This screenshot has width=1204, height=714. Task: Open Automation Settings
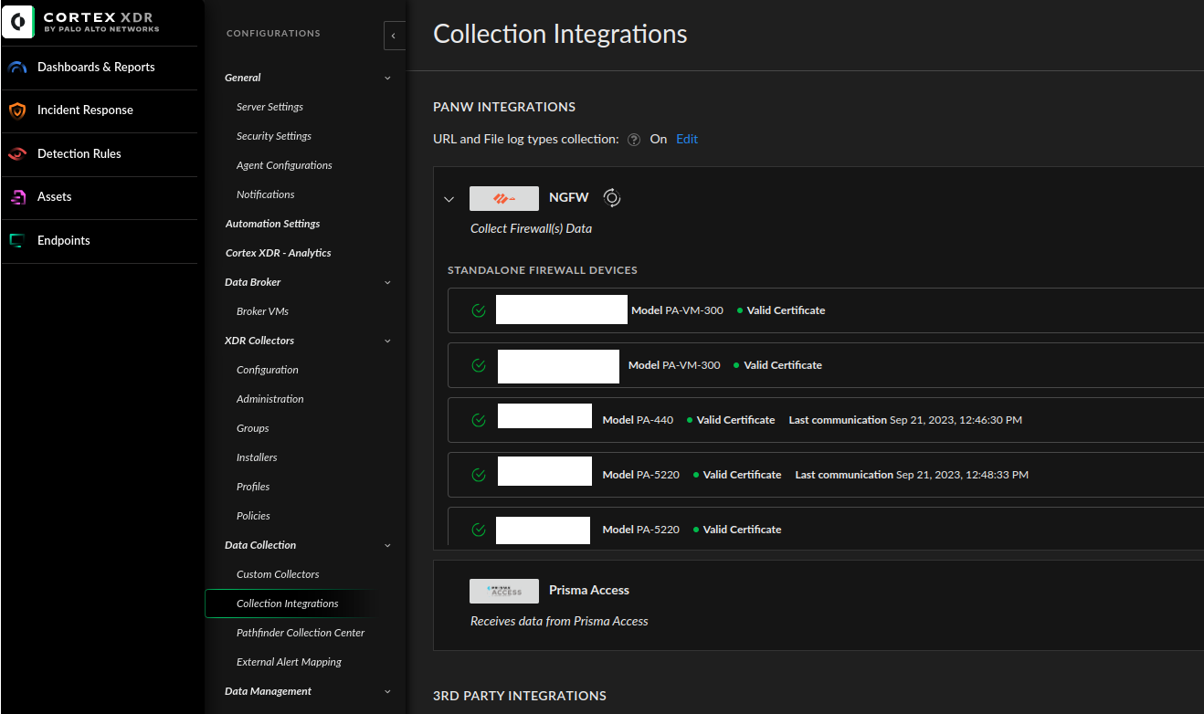tap(272, 224)
